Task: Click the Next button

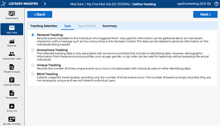Action: pos(205,14)
